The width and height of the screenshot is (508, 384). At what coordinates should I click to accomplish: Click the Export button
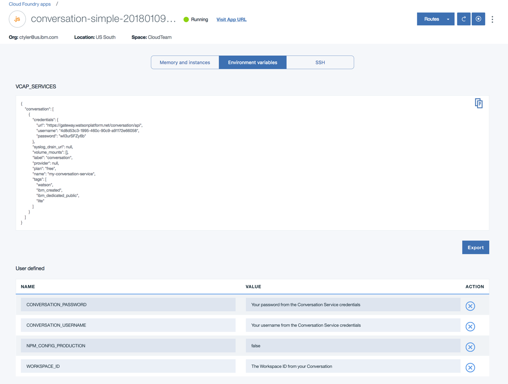pos(475,247)
